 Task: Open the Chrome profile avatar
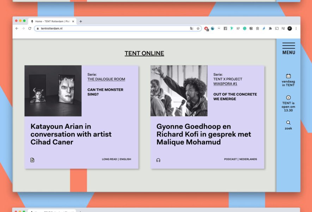coord(289,28)
